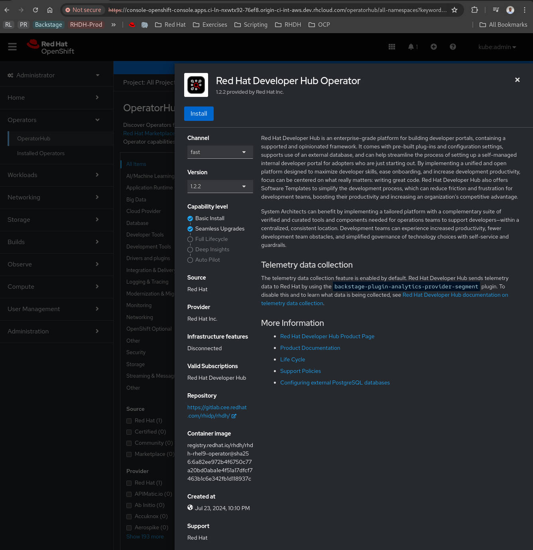Click the blue Install button
This screenshot has height=550, width=533.
coord(199,114)
